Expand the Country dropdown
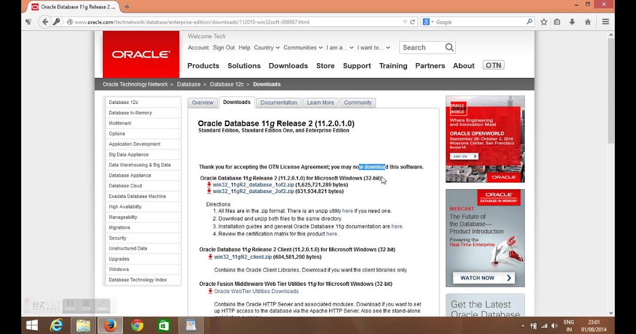 267,47
